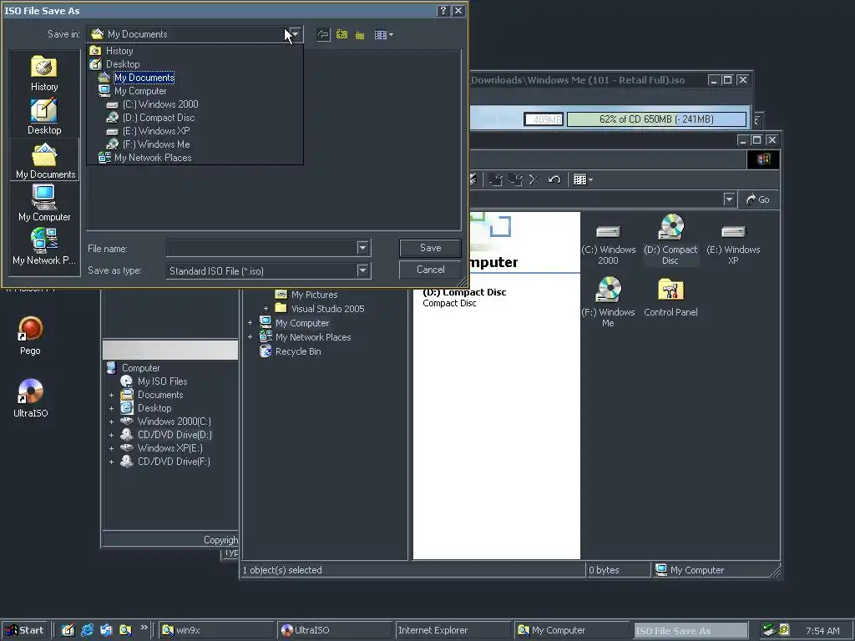The image size is (855, 641).
Task: Expand Visual Studio 2005 folder in tree
Action: click(x=266, y=309)
